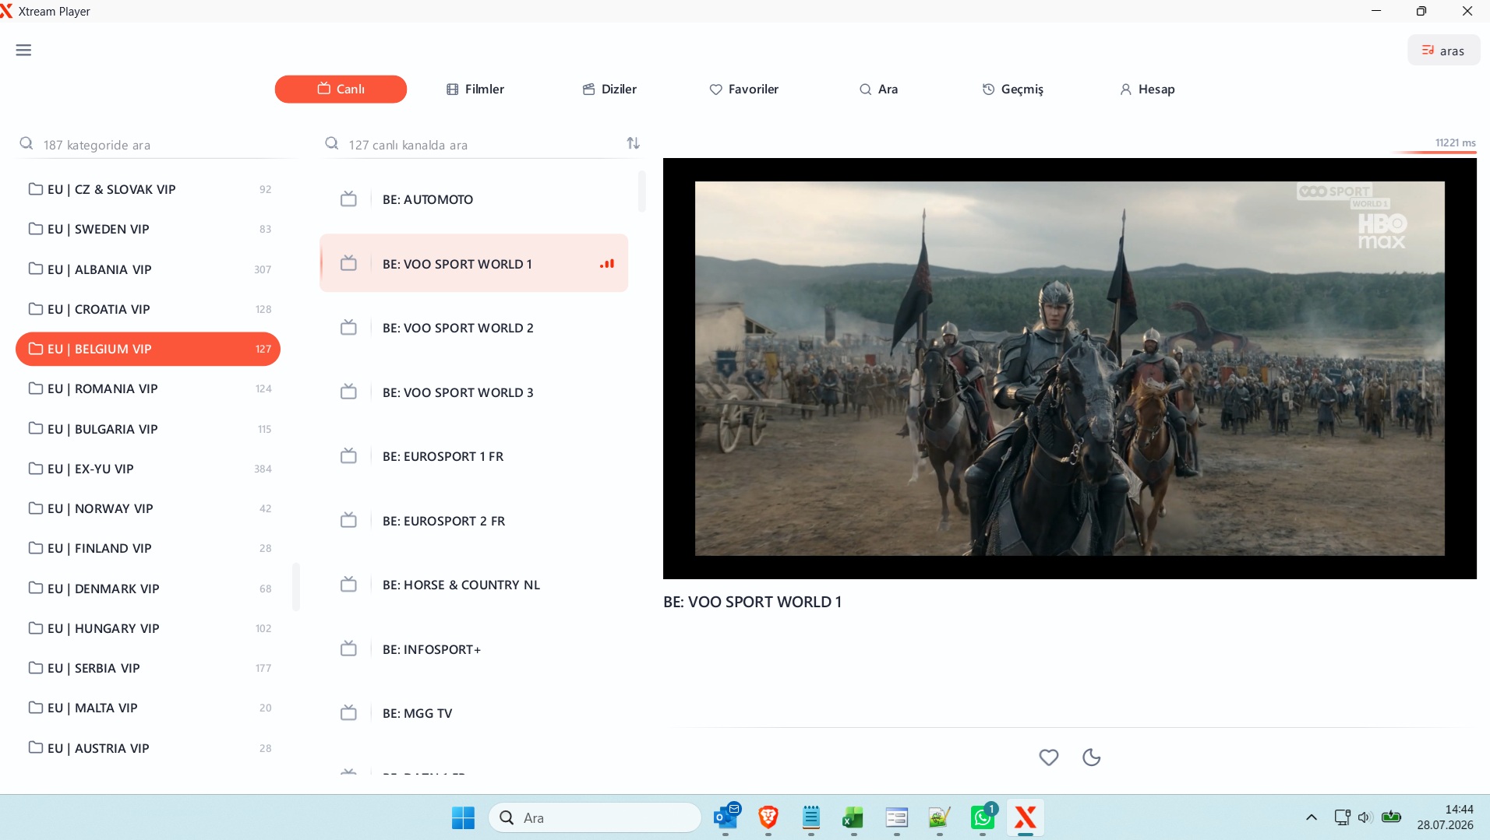Open the volume control in system tray
Viewport: 1490px width, 840px height.
pos(1365,817)
